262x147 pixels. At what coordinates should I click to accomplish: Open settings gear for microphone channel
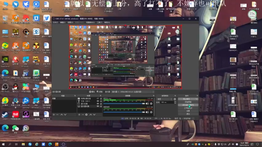coord(151,104)
